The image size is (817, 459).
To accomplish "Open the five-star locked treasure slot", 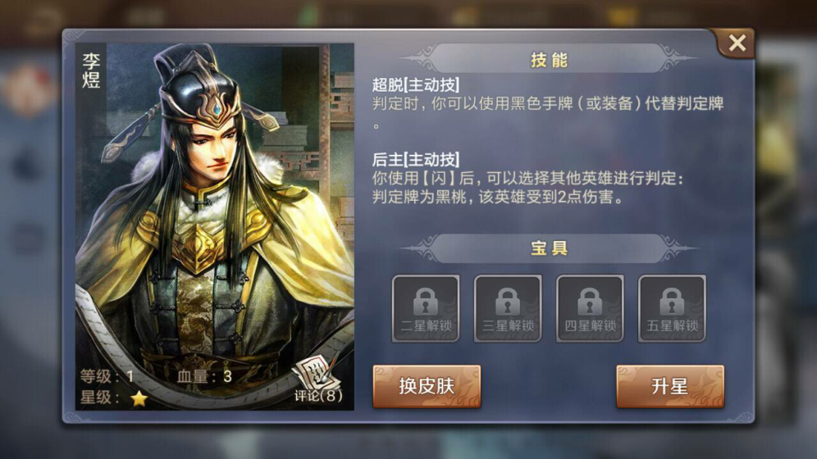I will pyautogui.click(x=672, y=309).
